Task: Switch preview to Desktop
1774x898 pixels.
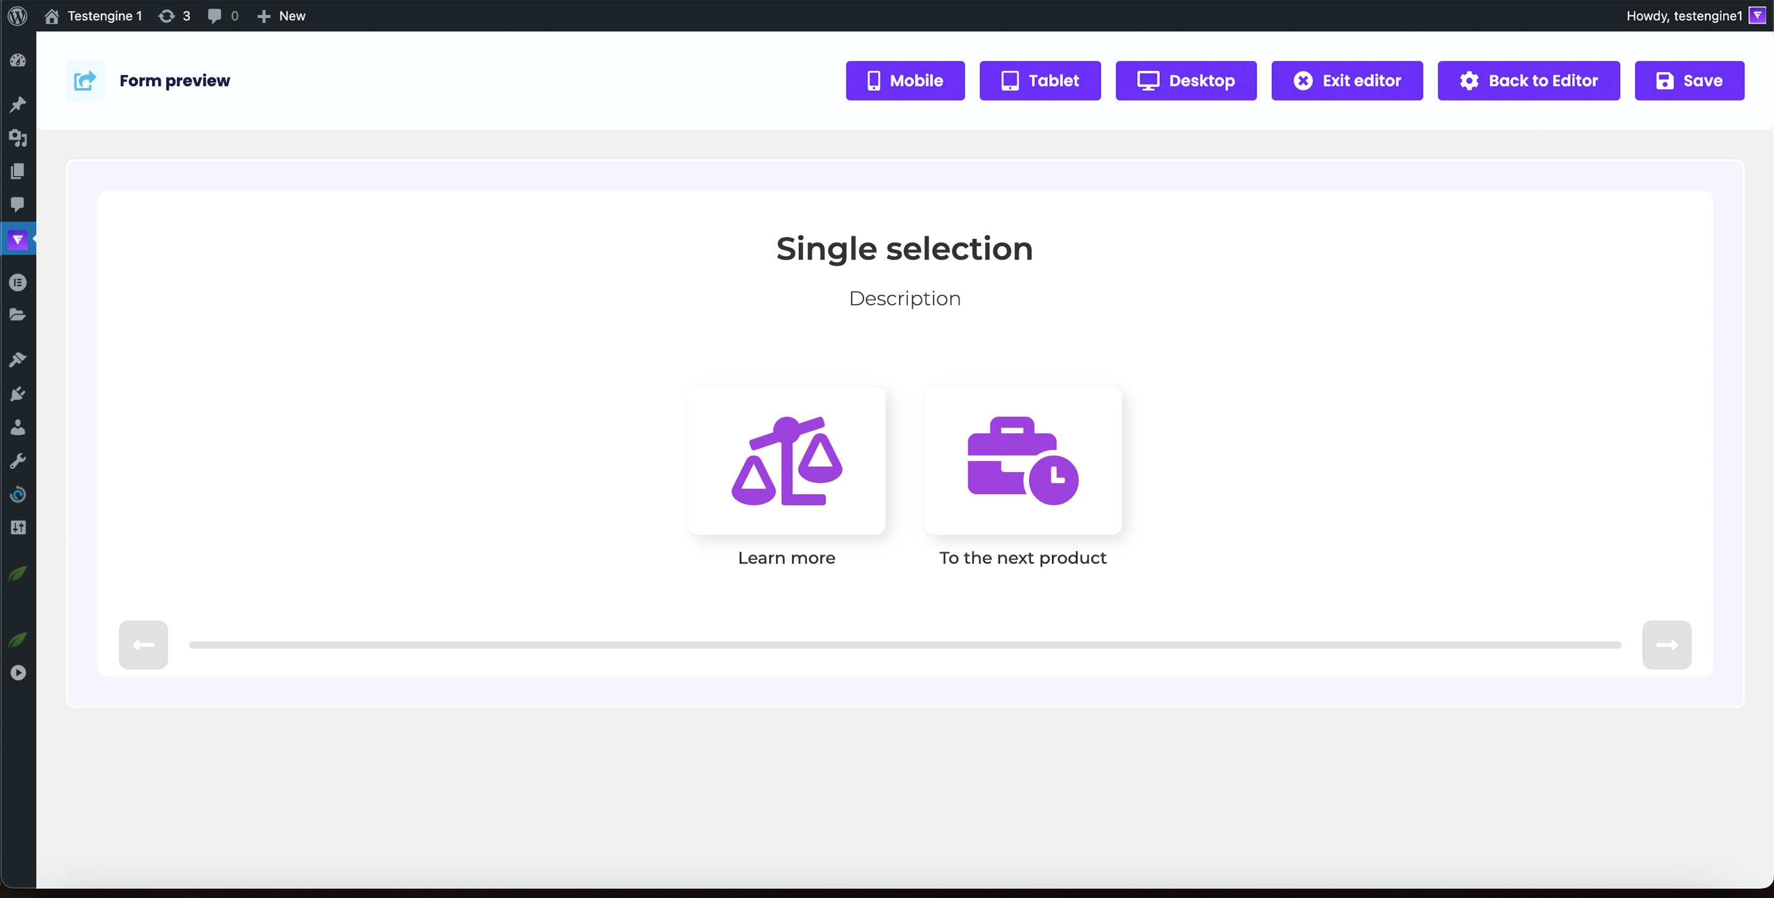Action: (x=1185, y=81)
